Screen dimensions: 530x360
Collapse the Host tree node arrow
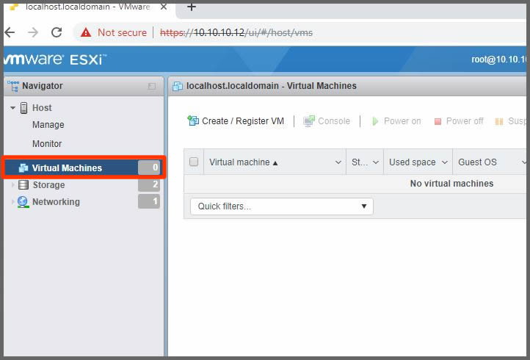tap(12, 108)
